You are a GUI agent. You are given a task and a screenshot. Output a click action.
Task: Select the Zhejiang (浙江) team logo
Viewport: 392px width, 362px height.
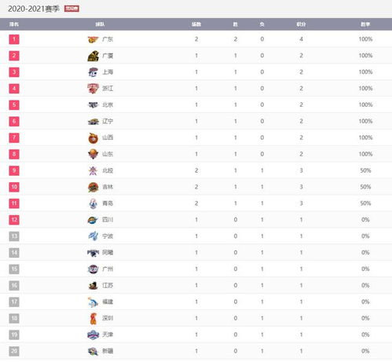coord(93,89)
